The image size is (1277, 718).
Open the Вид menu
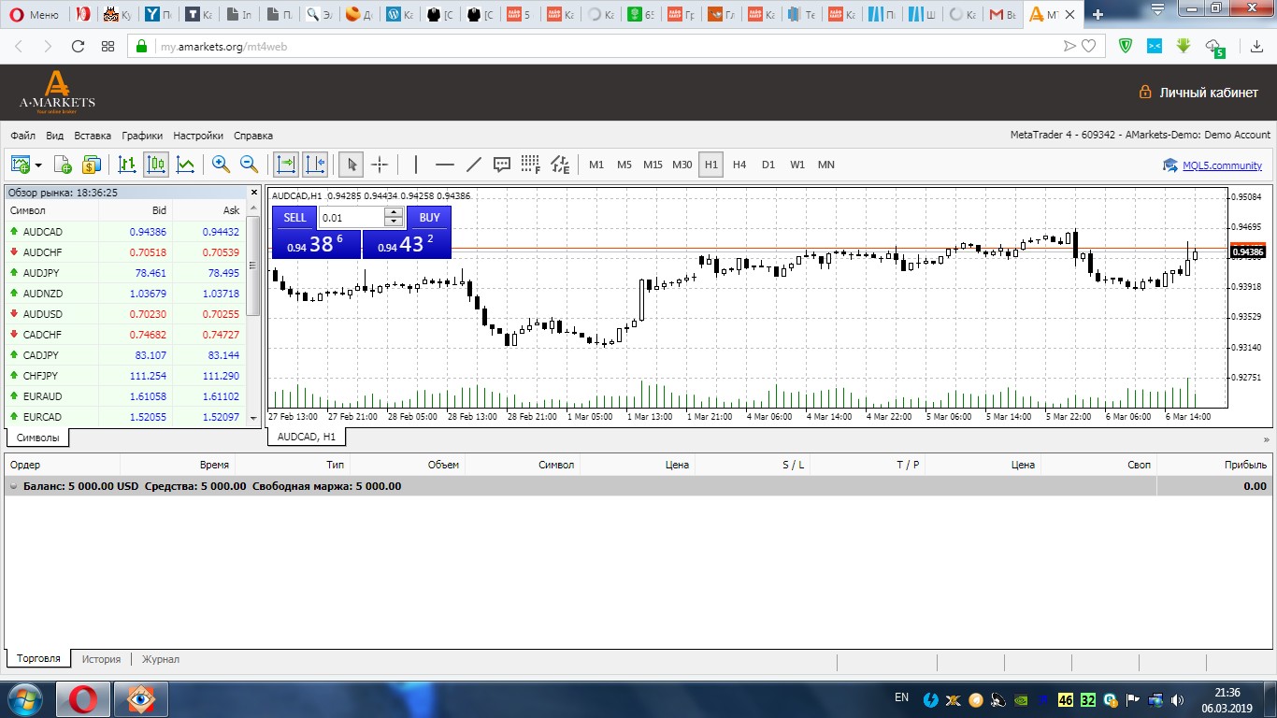(54, 135)
